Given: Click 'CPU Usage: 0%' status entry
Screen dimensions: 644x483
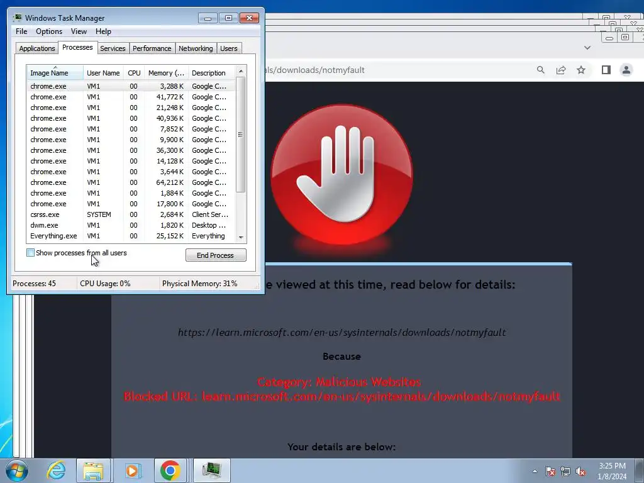Looking at the screenshot, I should click(105, 284).
